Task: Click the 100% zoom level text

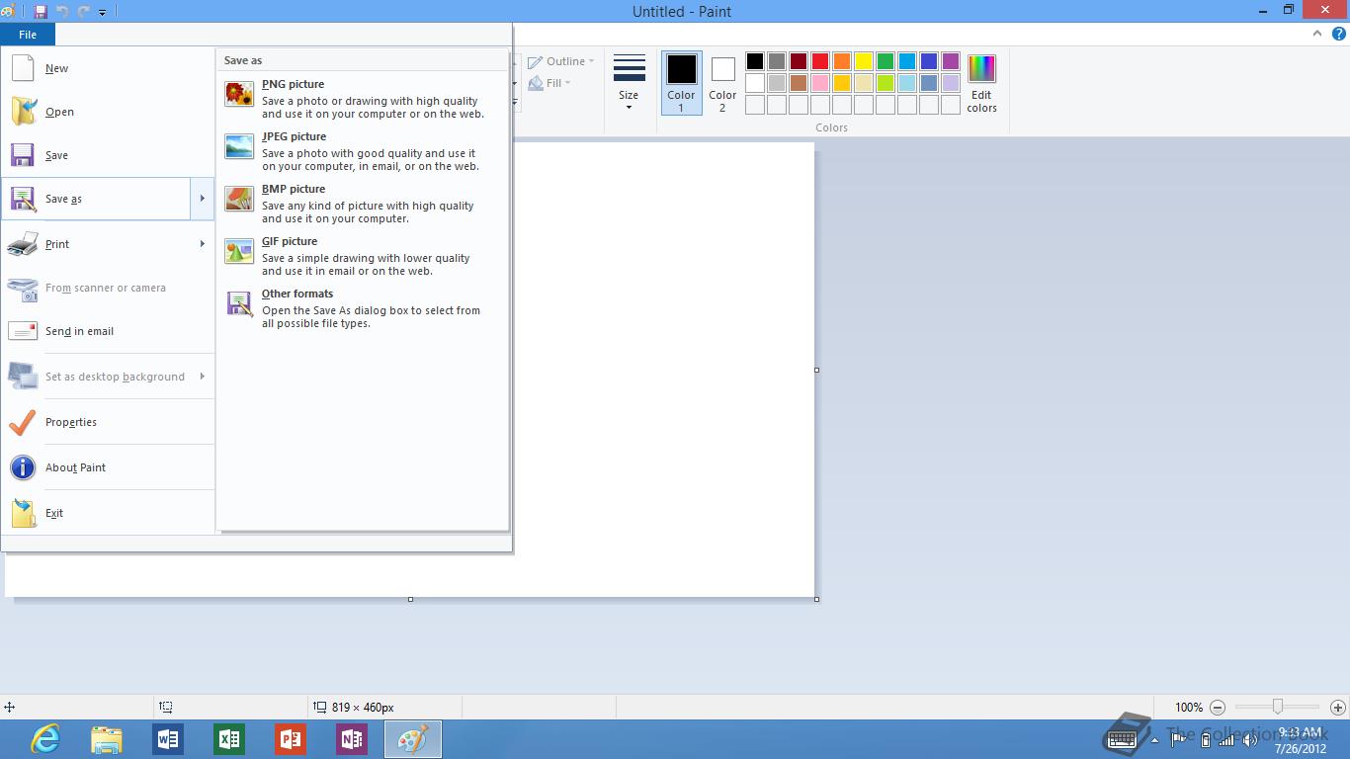Action: 1189,708
